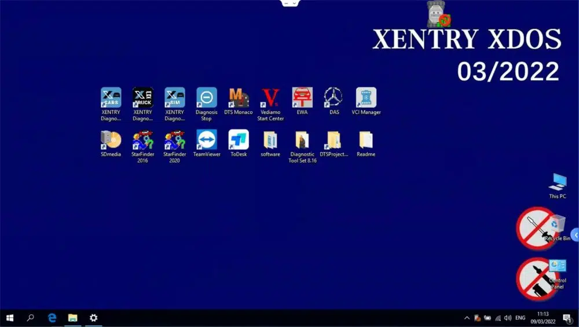Select the DTSProject folder shortcut
Image resolution: width=579 pixels, height=327 pixels.
(334, 144)
